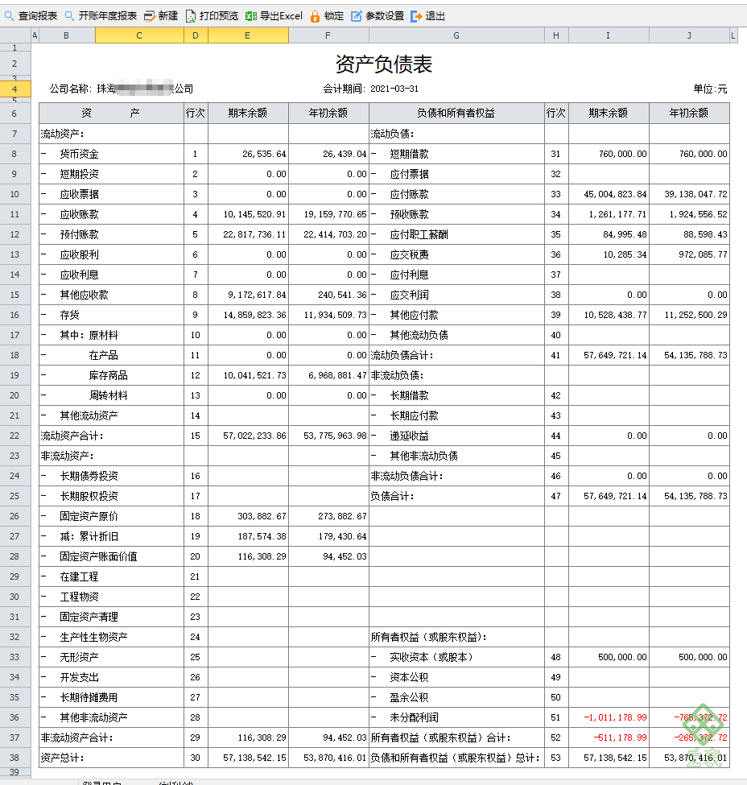Click the 长期待摊费用 label
The image size is (747, 785).
pos(89,697)
